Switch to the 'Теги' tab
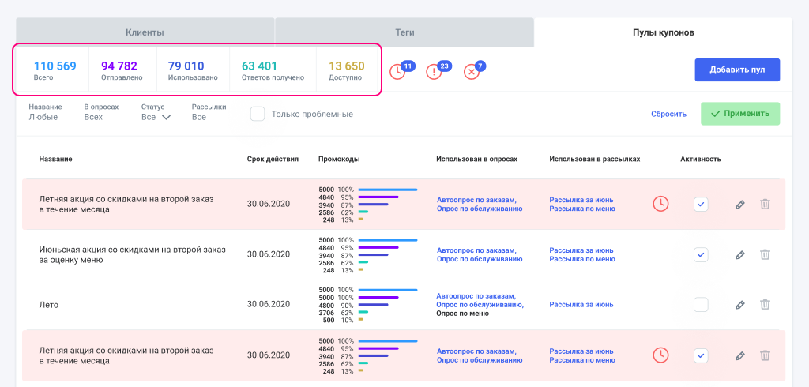 [404, 32]
